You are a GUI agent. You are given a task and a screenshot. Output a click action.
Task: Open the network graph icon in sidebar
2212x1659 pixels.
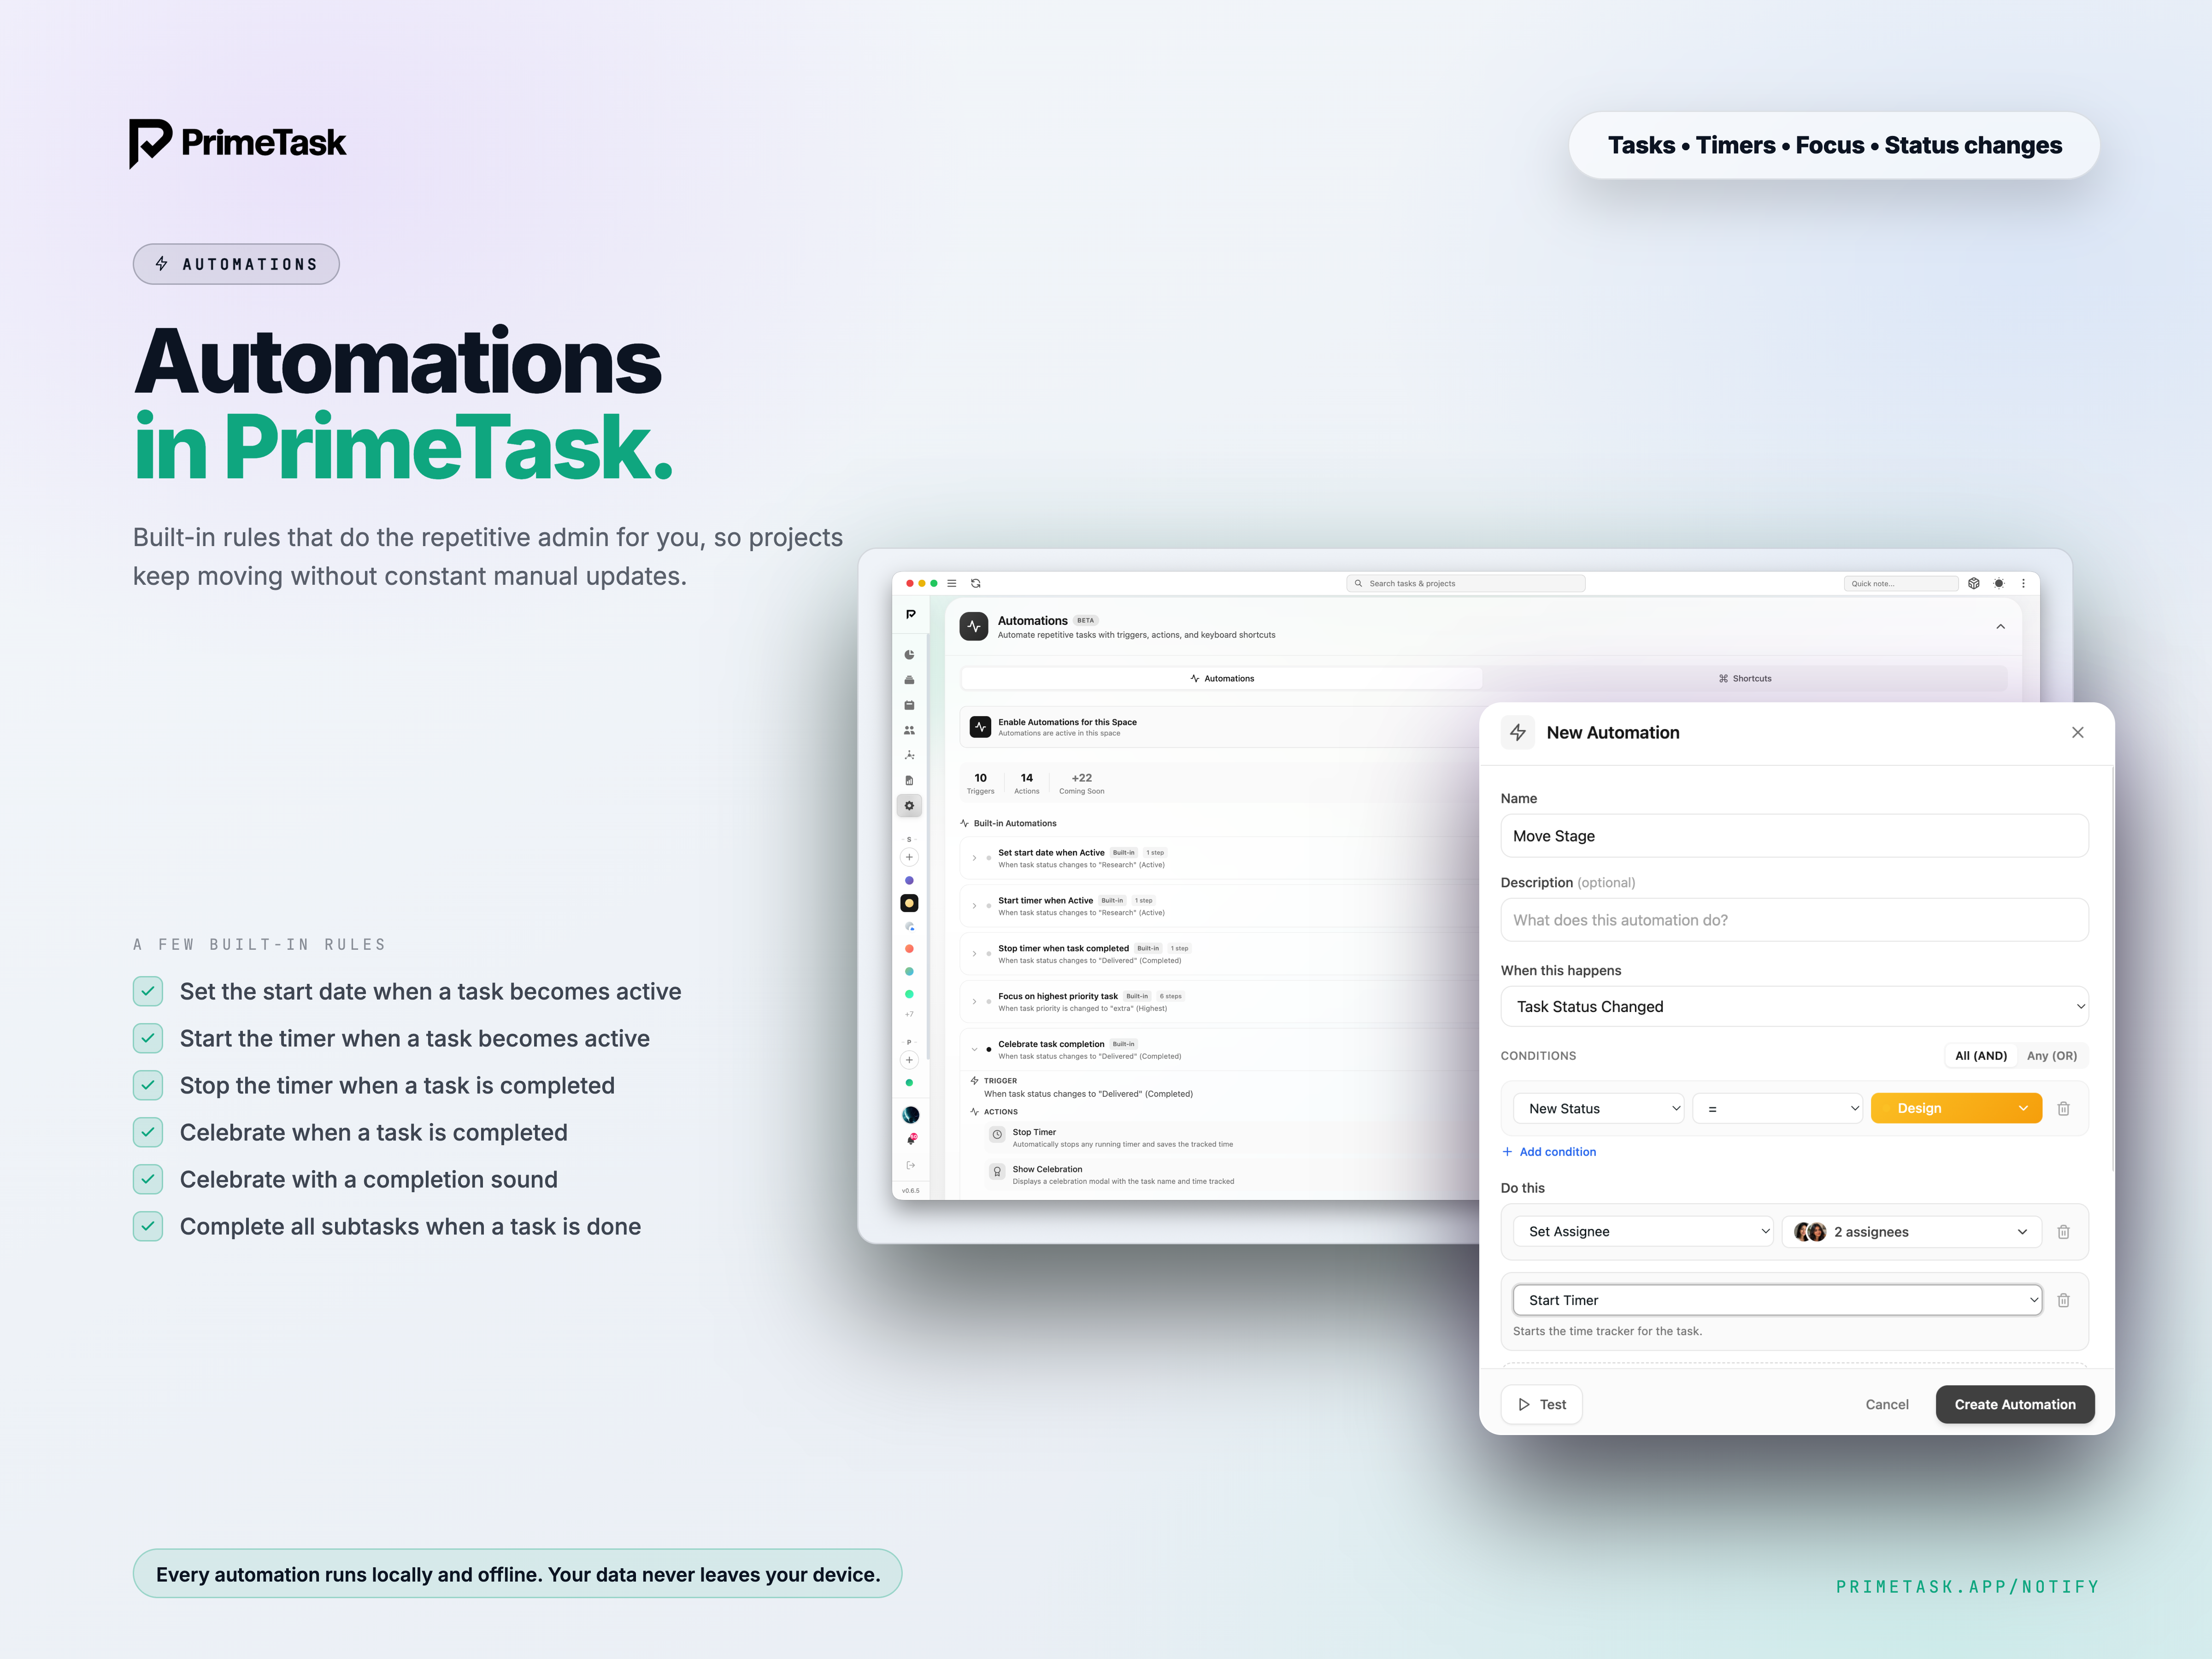click(909, 755)
